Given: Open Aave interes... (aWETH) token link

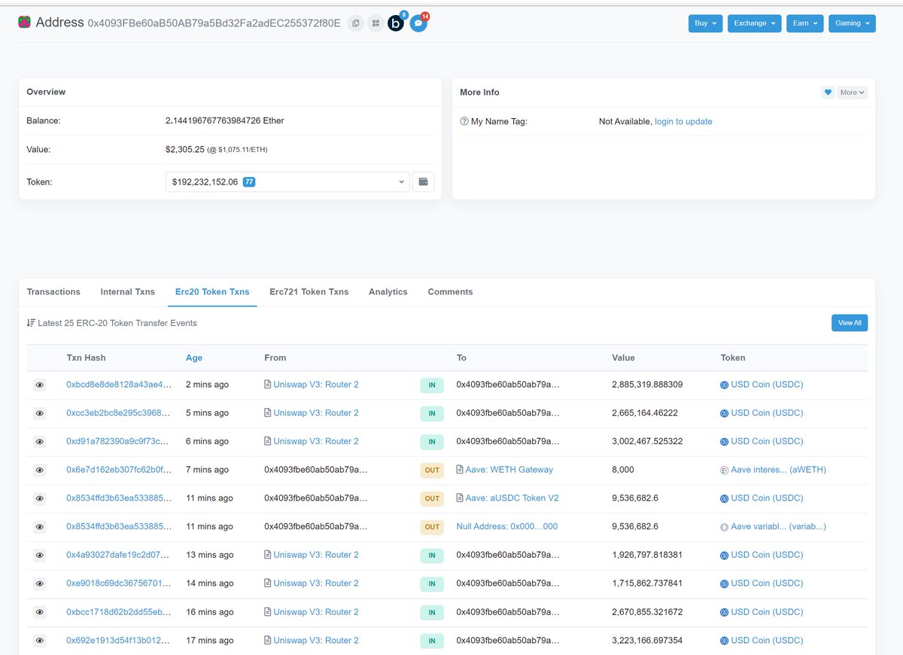Looking at the screenshot, I should tap(778, 470).
